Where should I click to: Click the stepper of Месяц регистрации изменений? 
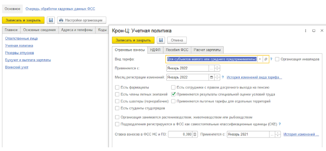pos(217,77)
